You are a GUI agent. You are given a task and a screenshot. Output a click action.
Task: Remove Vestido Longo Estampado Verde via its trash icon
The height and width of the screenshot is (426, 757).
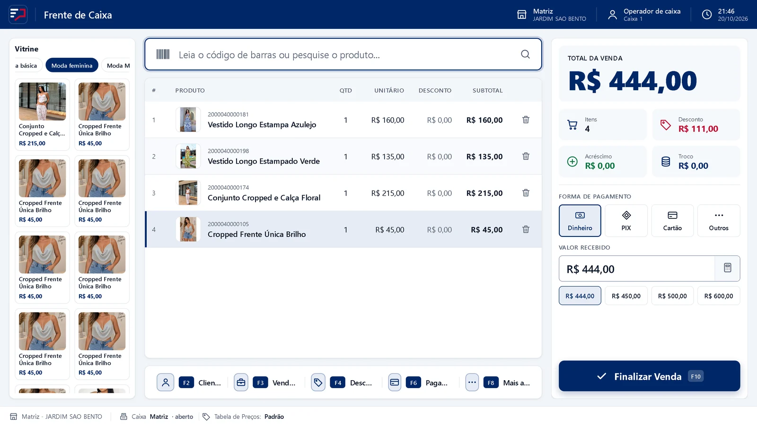[526, 156]
